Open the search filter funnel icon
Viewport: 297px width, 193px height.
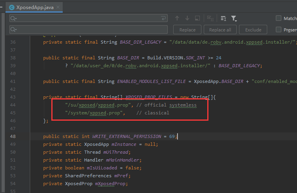[x=234, y=18]
